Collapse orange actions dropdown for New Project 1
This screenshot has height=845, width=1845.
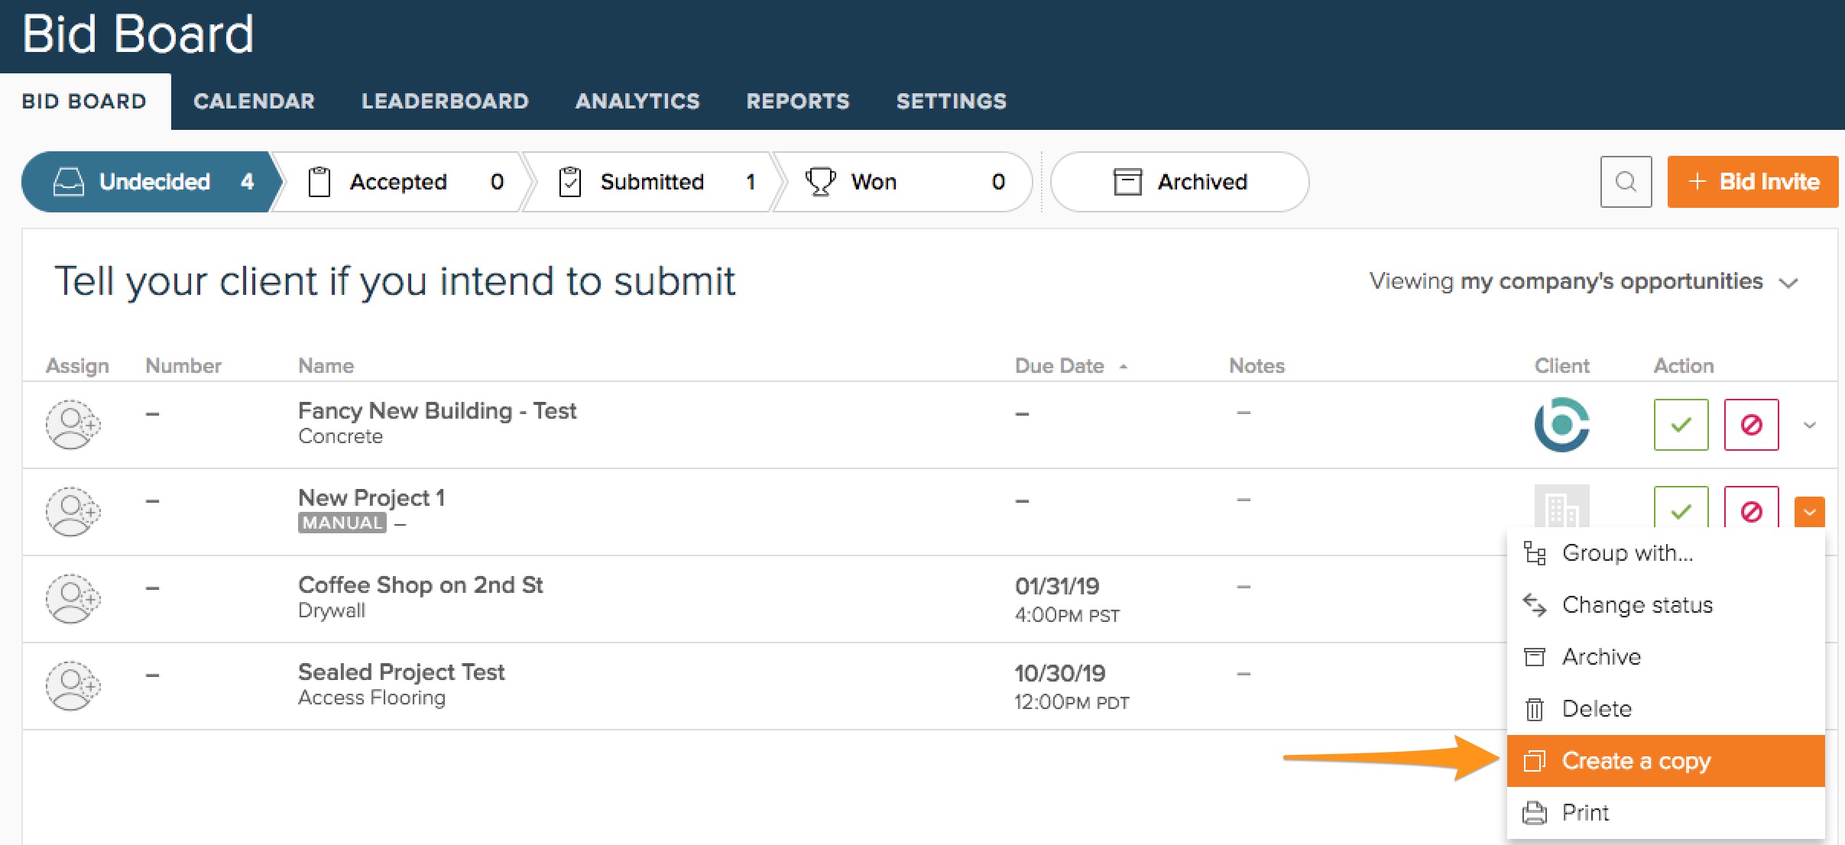point(1809,512)
